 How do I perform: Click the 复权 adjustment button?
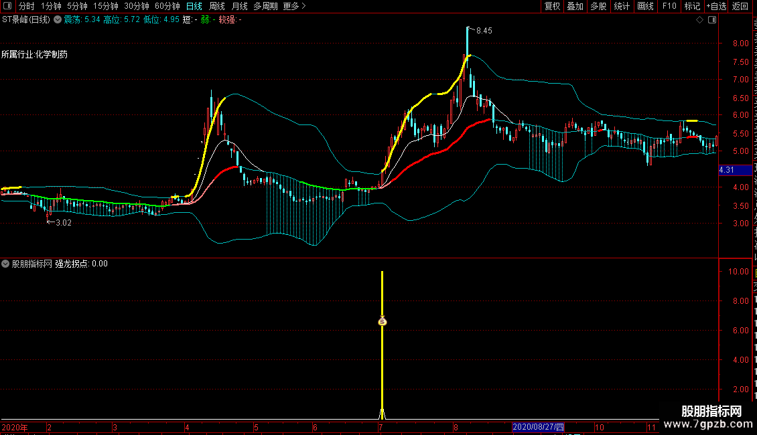tap(552, 6)
